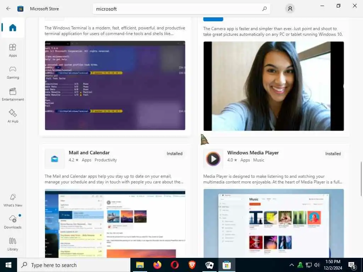Open the volume speaker tray icon
363x272 pixels.
[317, 265]
